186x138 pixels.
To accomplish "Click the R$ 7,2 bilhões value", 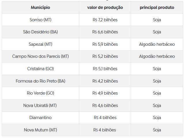I will [x=105, y=20].
